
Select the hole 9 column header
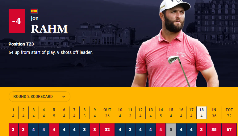(x=95, y=112)
